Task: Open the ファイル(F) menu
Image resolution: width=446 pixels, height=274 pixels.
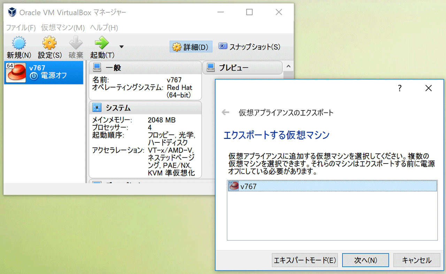Action: tap(21, 28)
